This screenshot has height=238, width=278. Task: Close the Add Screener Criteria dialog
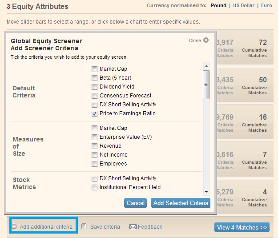point(205,40)
